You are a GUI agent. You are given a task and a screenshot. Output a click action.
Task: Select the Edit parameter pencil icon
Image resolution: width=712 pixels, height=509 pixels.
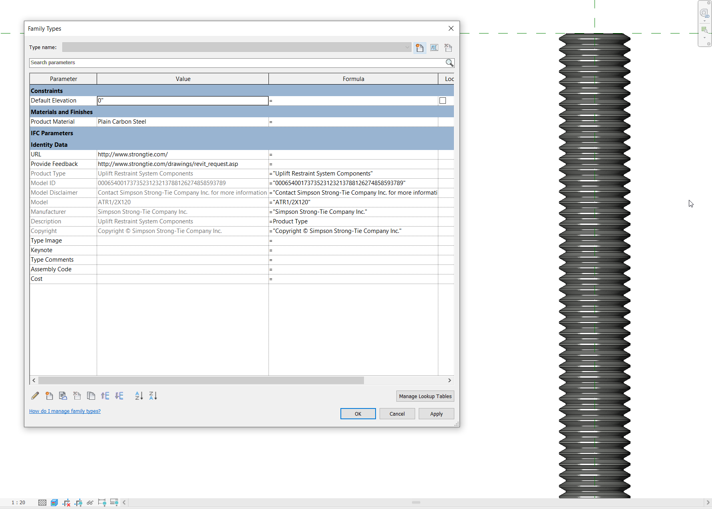(x=35, y=396)
